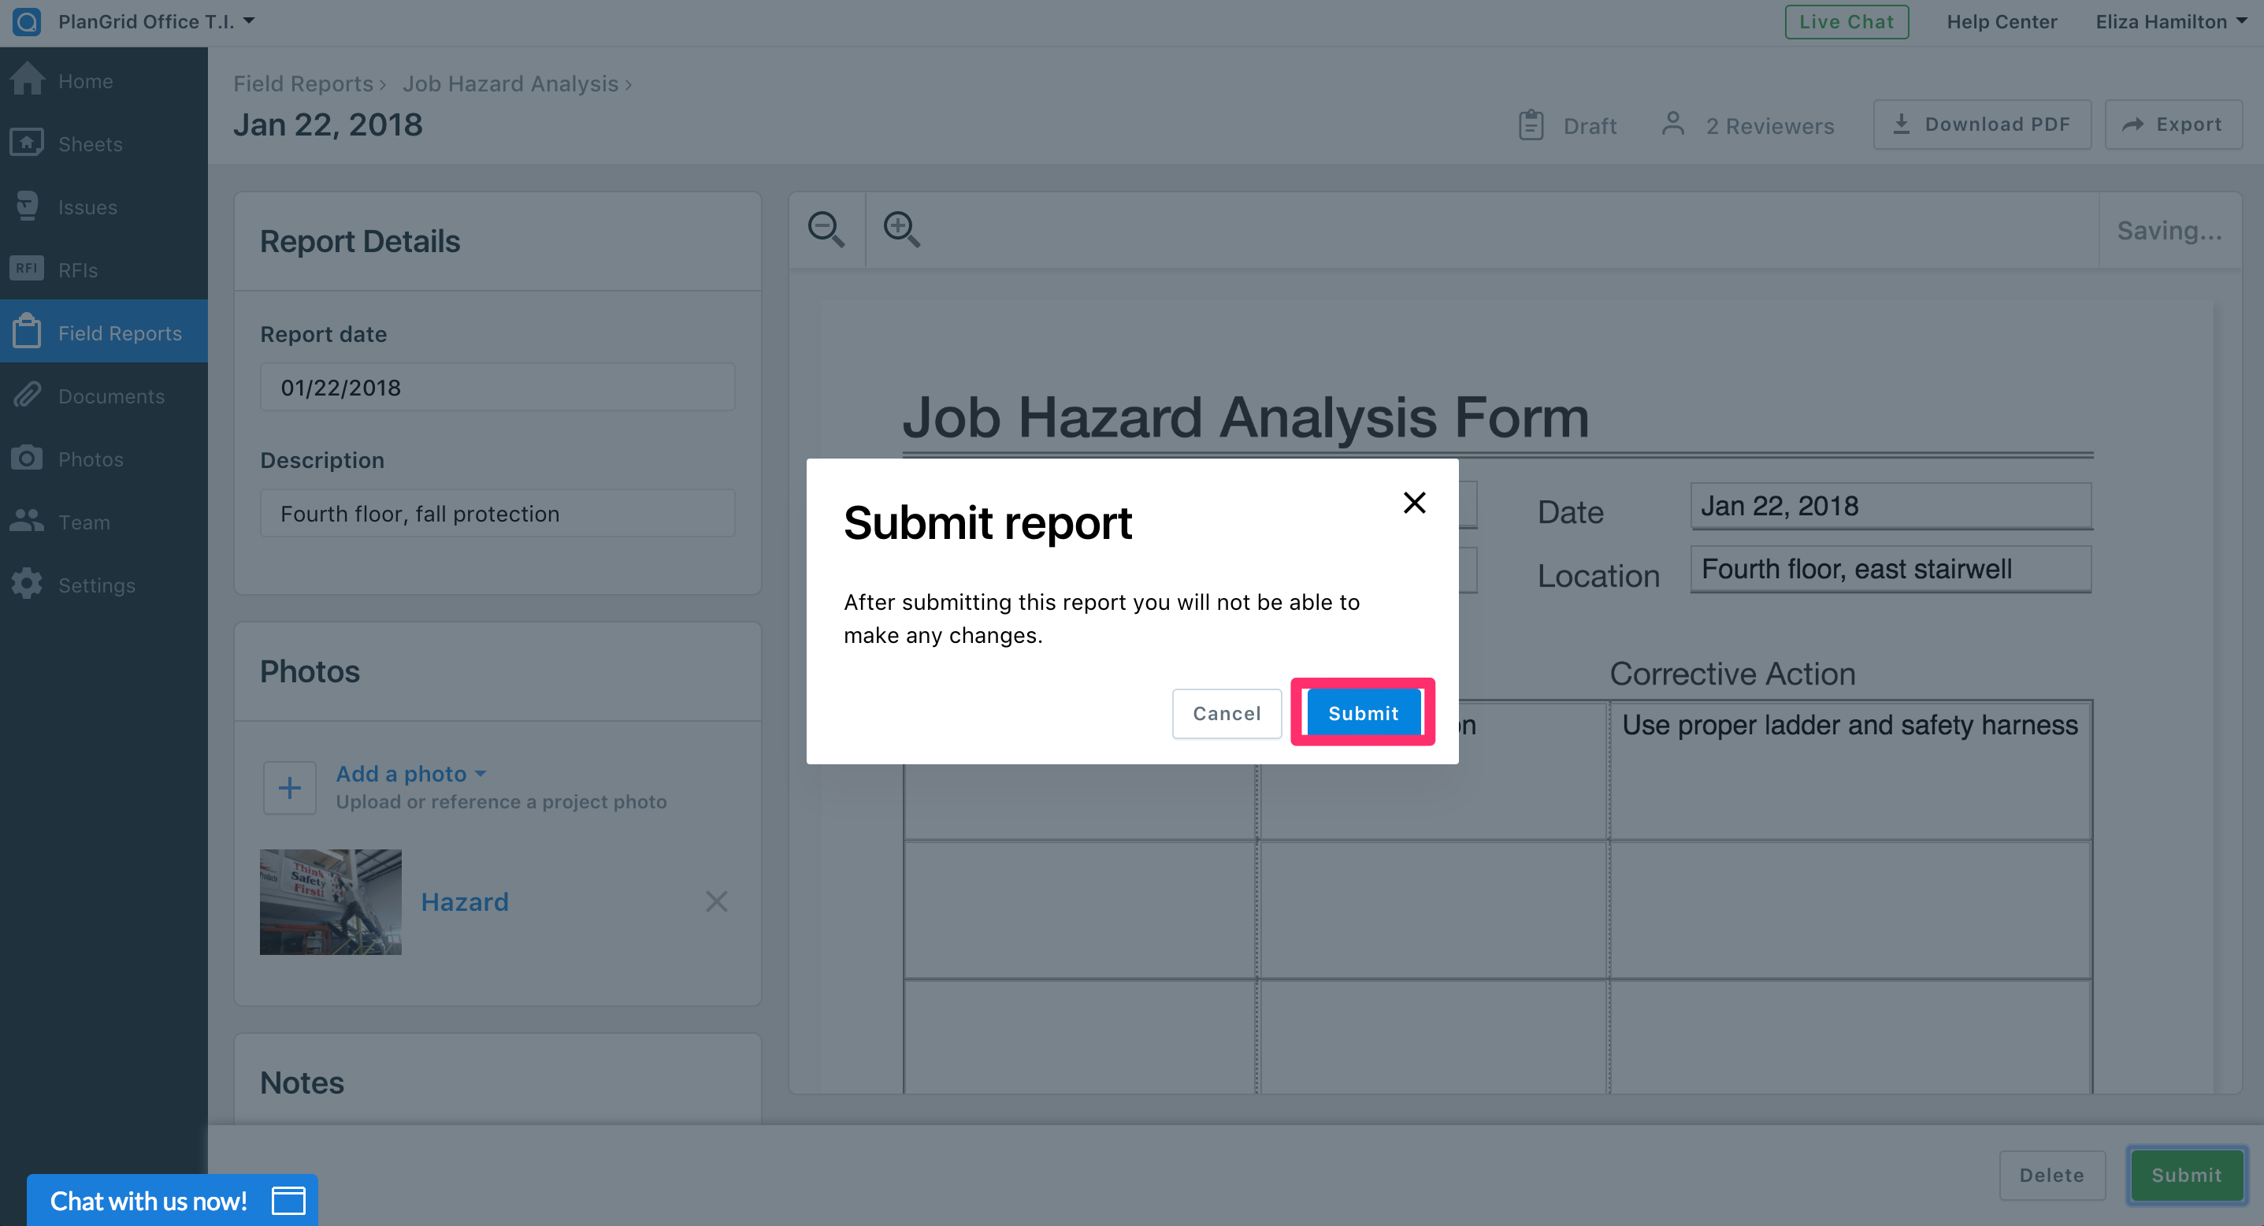Click the PlanGrid logo icon
Viewport: 2264px width, 1226px height.
[26, 21]
